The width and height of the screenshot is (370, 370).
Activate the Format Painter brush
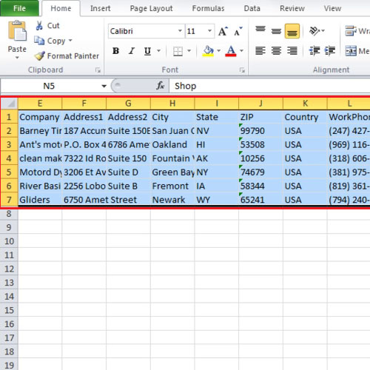39,55
